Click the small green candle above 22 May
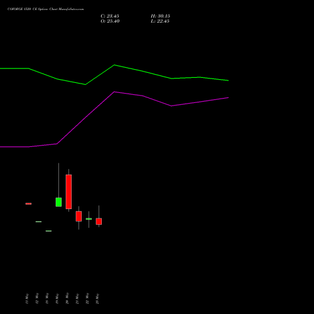This screenshot has width=314, height=314. coord(89,219)
